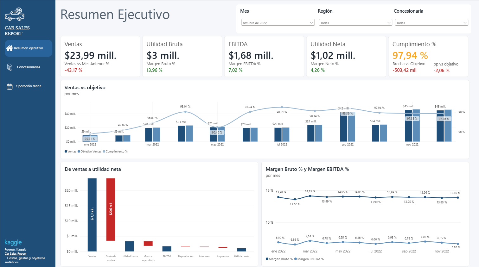Click the $20,6 mill. label on red bar

click(x=111, y=208)
